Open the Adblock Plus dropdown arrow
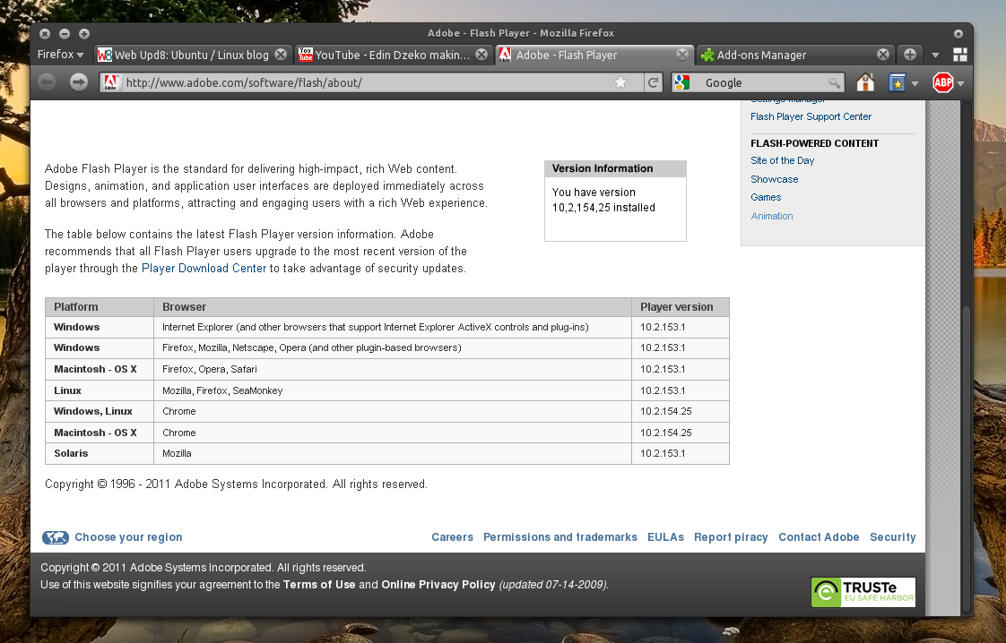The width and height of the screenshot is (1006, 643). (x=960, y=83)
